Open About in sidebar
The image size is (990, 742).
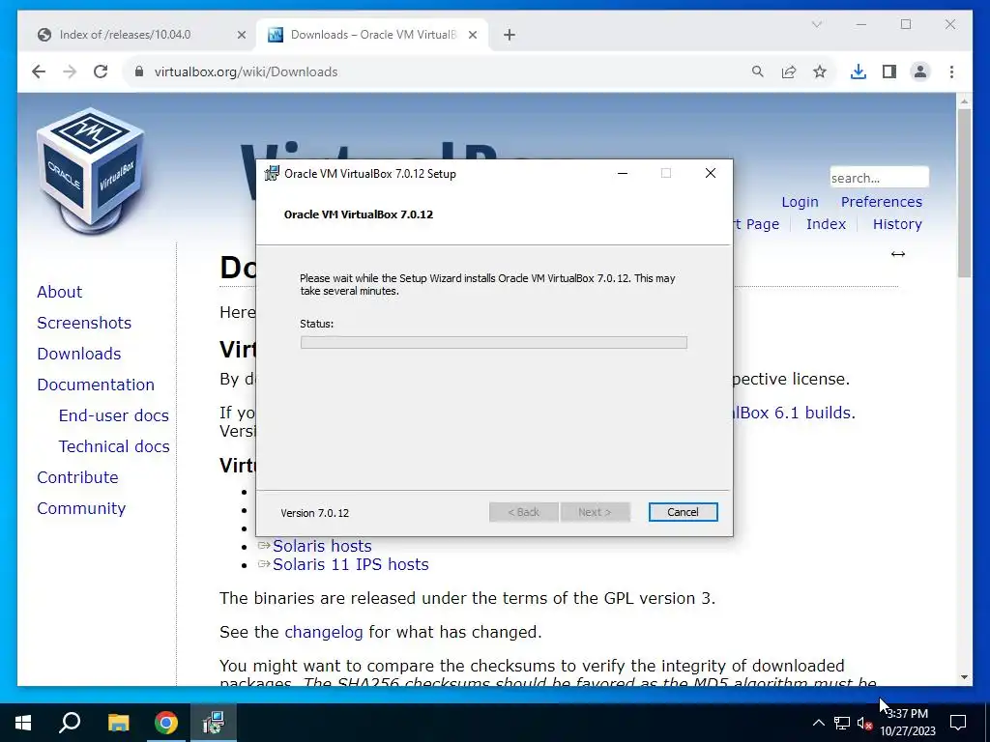[59, 292]
